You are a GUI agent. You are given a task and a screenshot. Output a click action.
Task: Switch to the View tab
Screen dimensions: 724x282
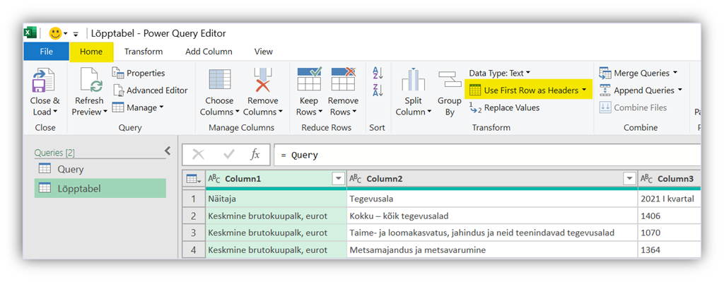264,52
